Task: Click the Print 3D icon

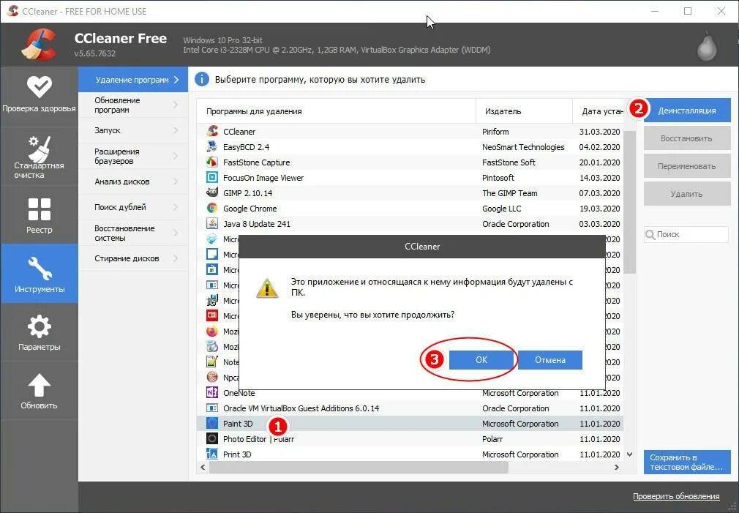Action: (x=212, y=454)
